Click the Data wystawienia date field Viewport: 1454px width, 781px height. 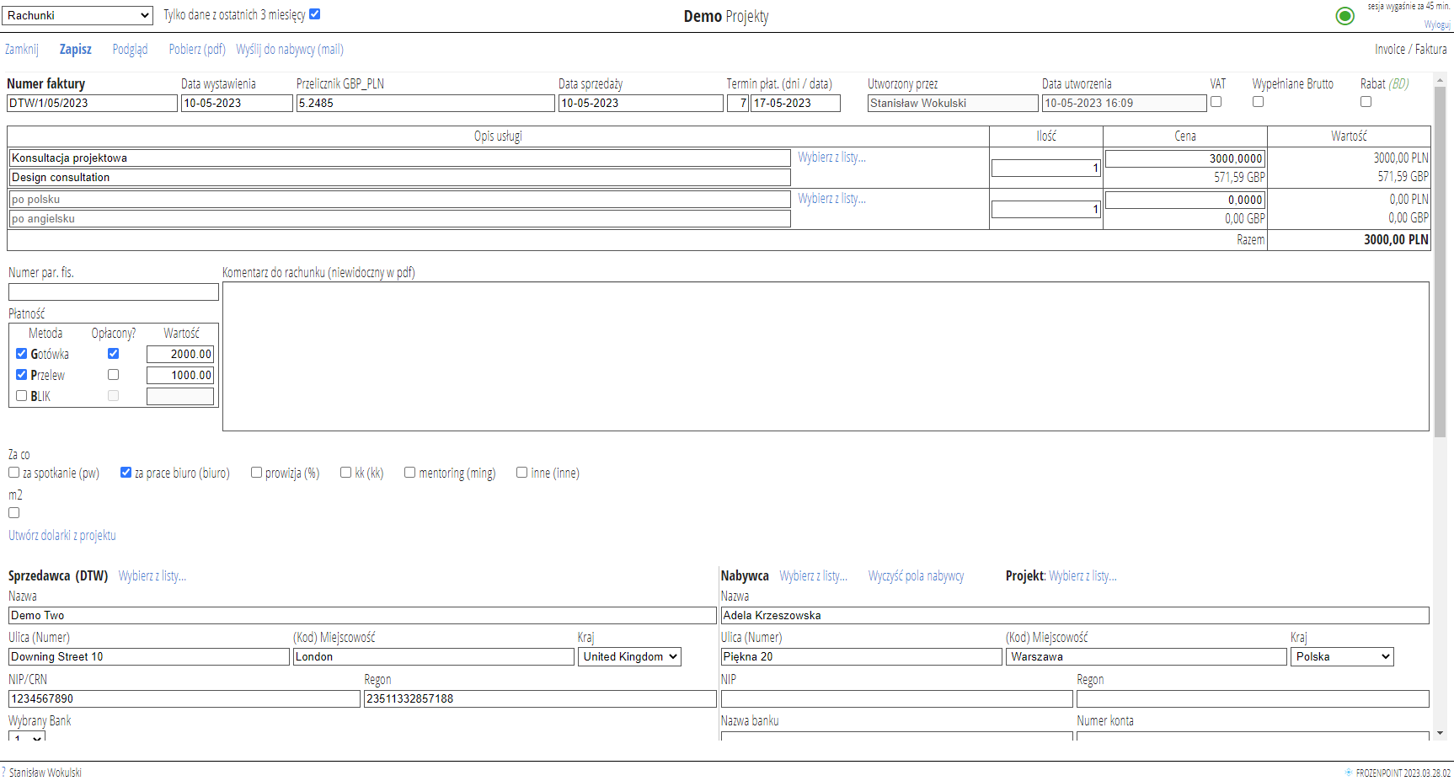[237, 103]
